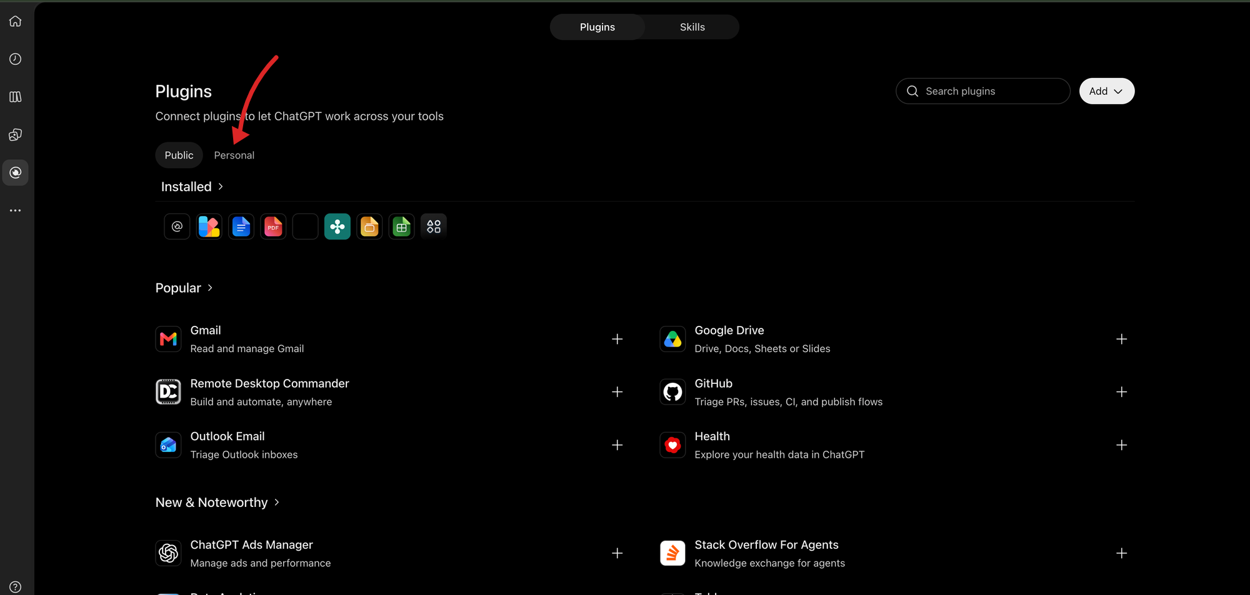This screenshot has width=1250, height=595.
Task: Click the ChatGPT Ads Manager logo
Action: 168,553
